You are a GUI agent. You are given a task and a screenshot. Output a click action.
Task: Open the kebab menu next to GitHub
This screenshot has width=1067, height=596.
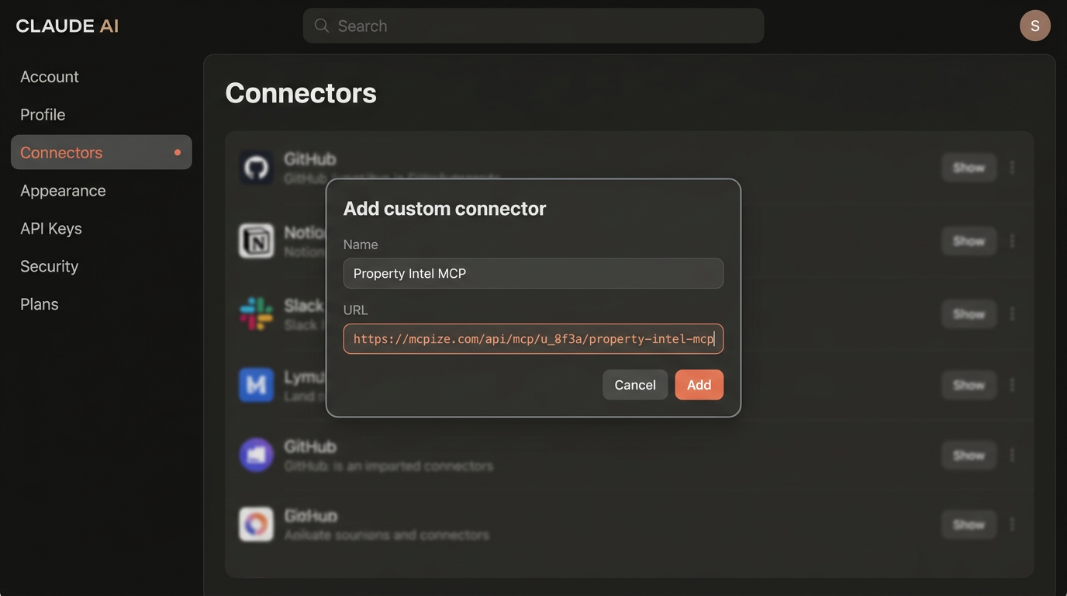(1012, 167)
